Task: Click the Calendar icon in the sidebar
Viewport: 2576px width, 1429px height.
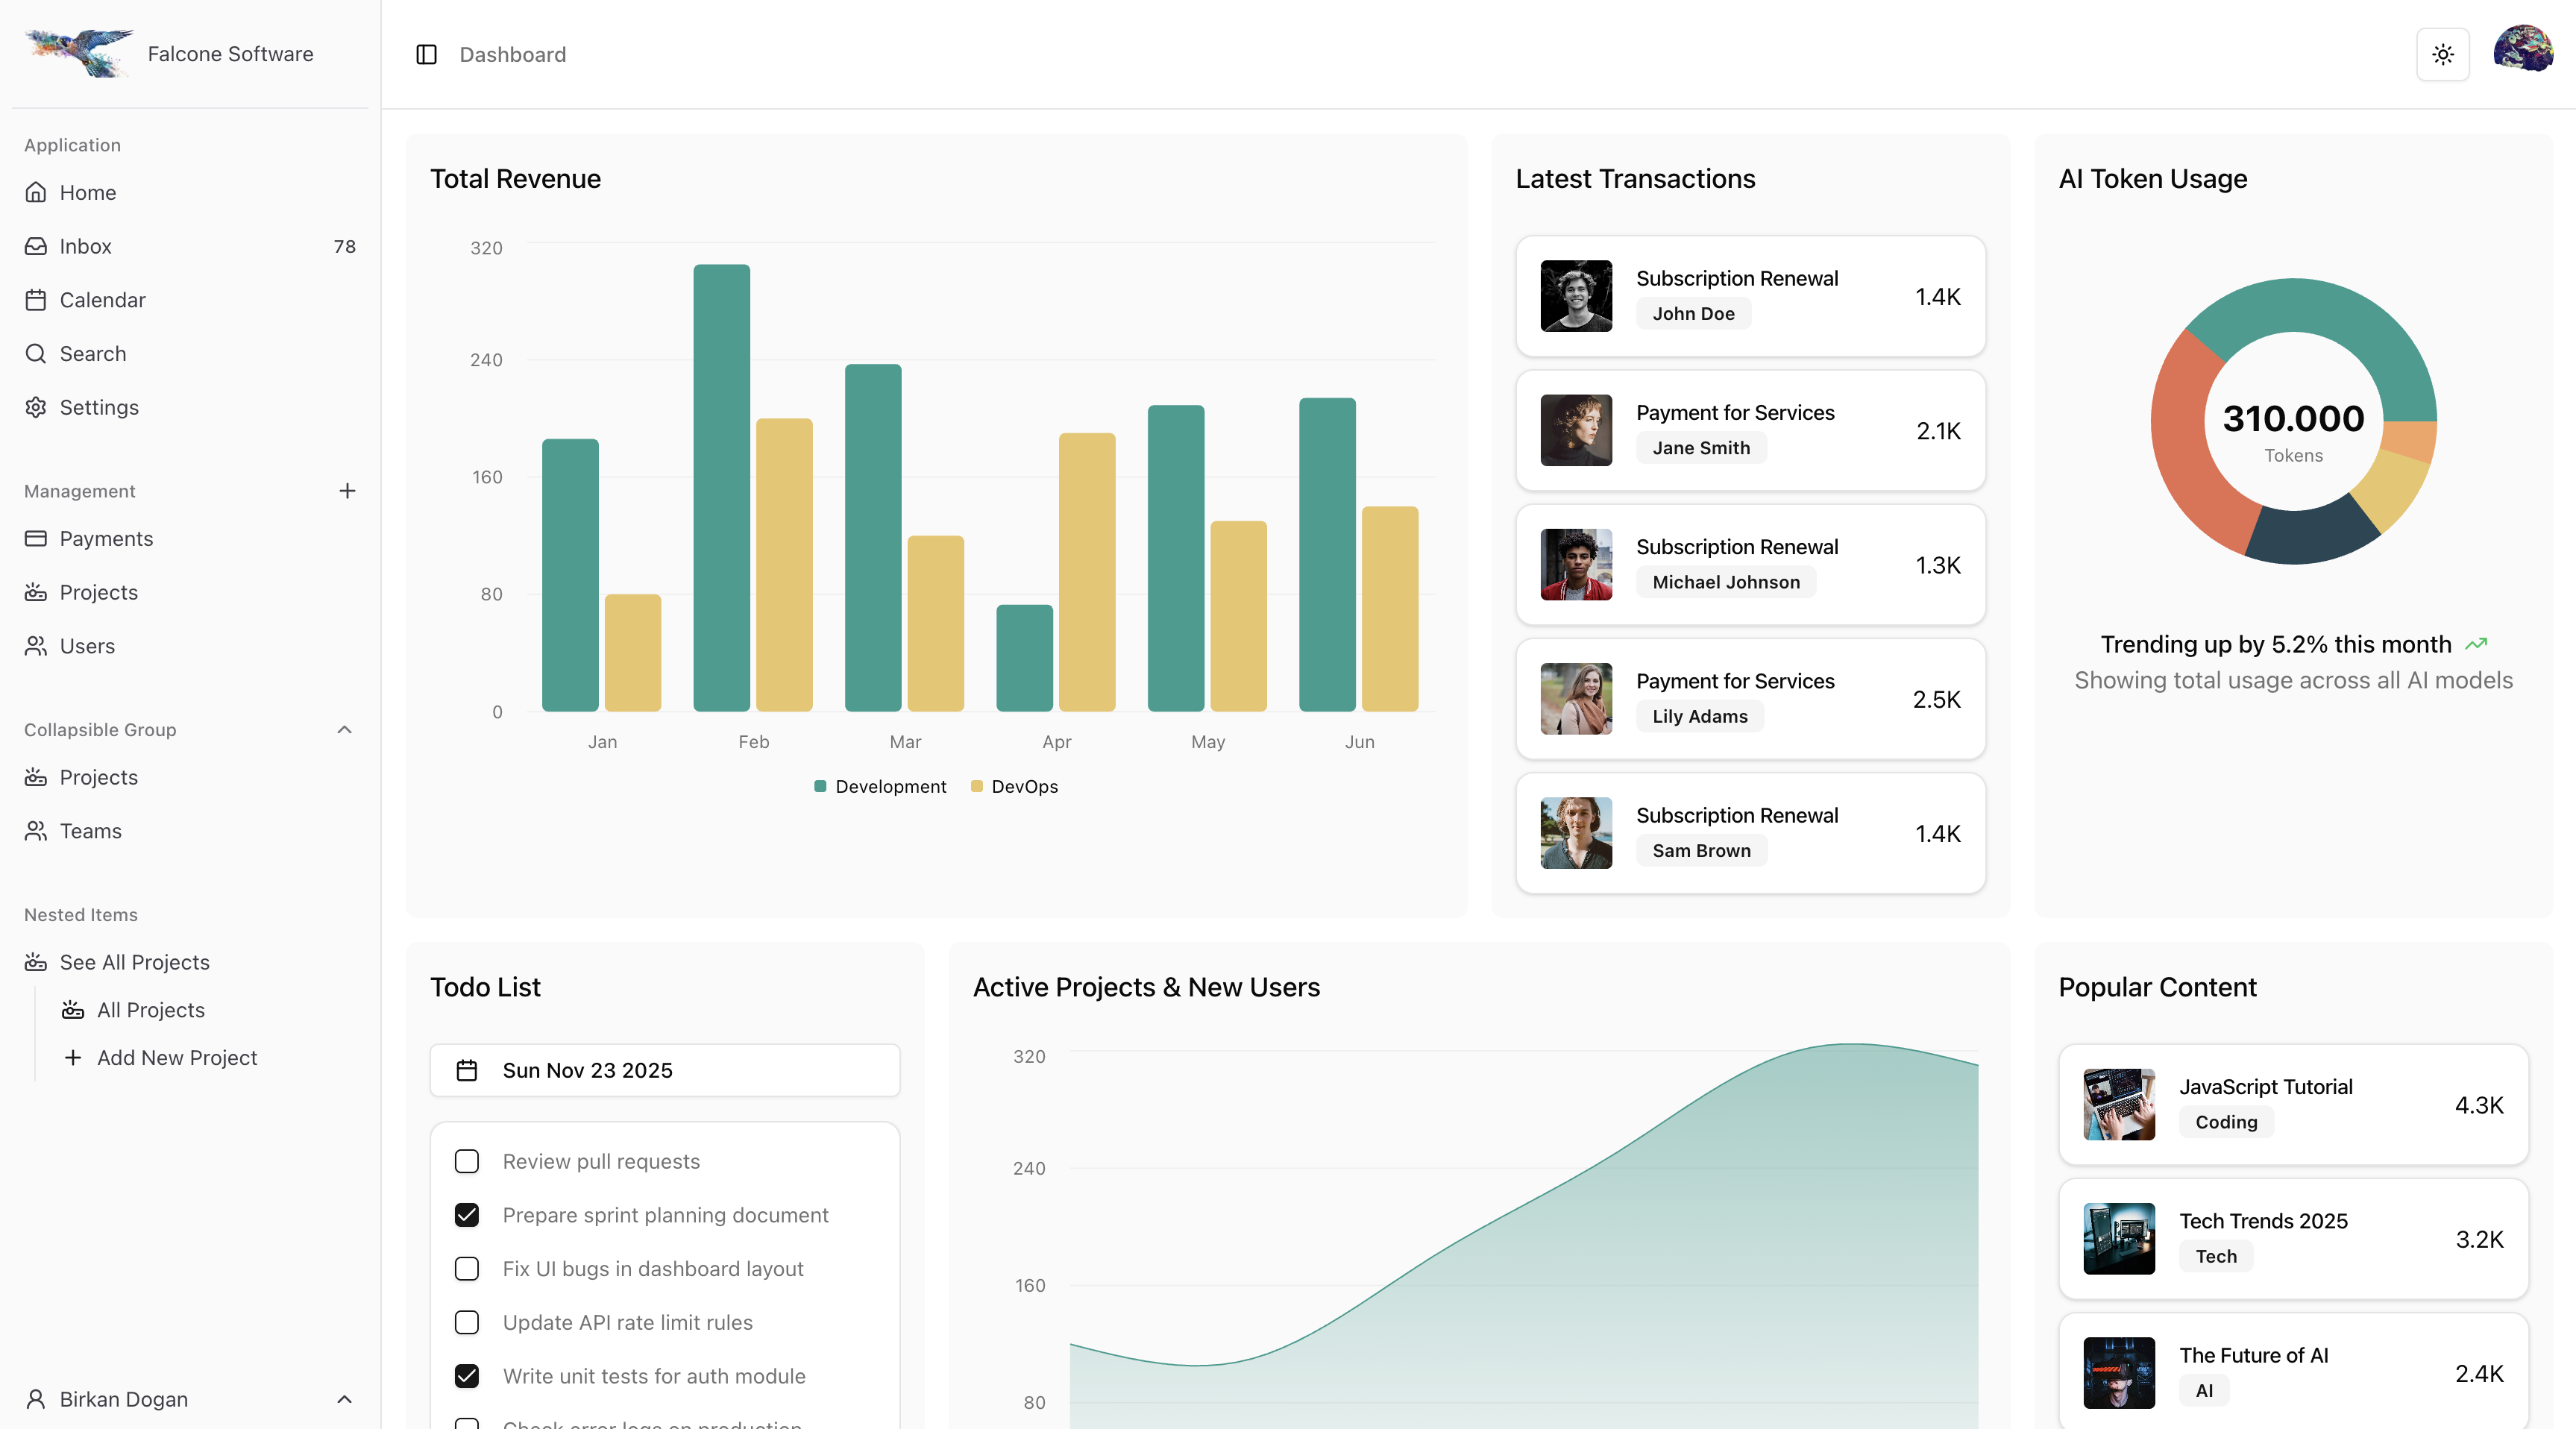Action: click(x=36, y=299)
